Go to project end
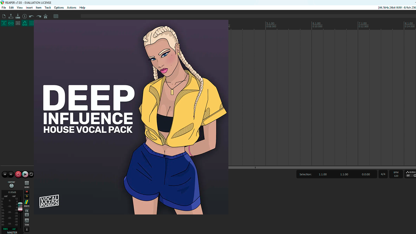Image resolution: width=416 pixels, height=234 pixels. 11,174
